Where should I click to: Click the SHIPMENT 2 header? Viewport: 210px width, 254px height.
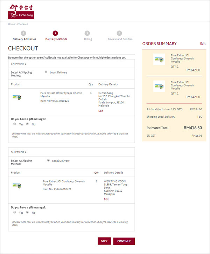tap(19, 152)
